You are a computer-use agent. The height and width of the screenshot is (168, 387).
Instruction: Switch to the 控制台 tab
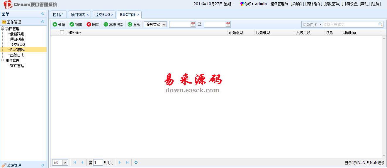58,15
